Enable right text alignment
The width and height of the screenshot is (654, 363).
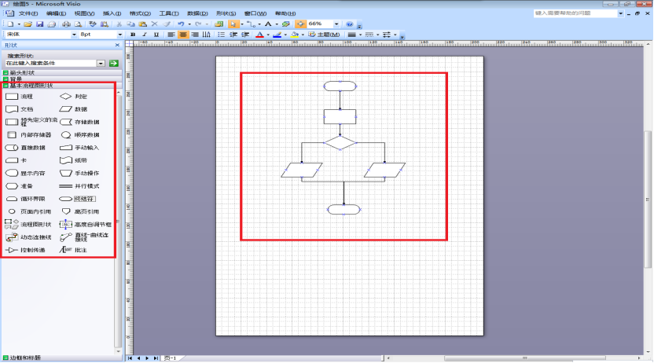click(x=194, y=35)
